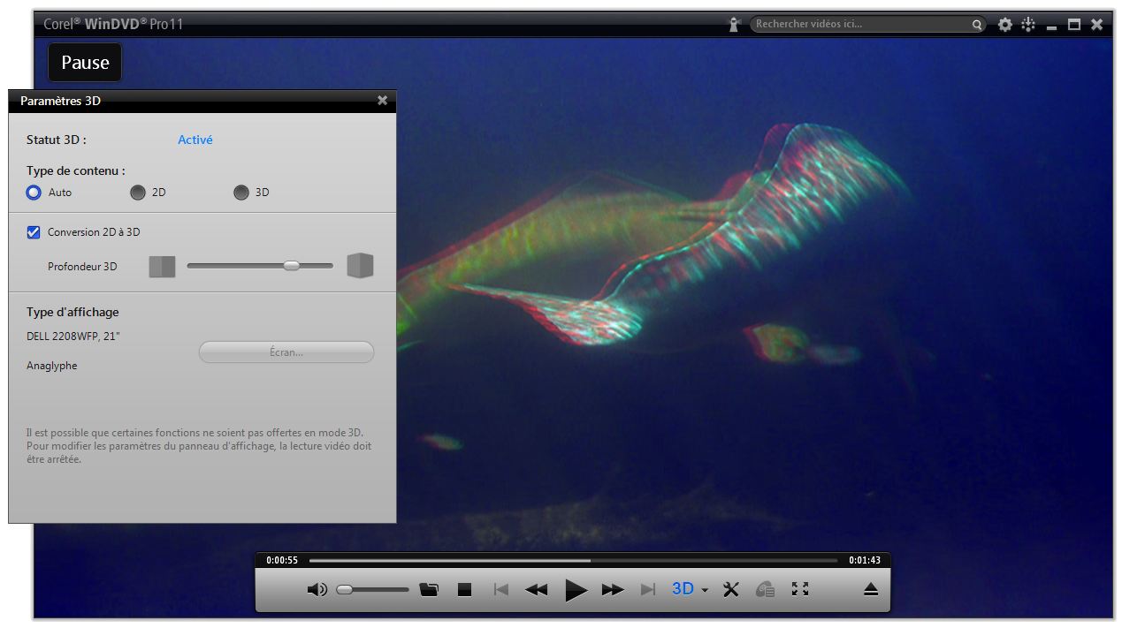Open the 3D mode dropdown arrow
1122x628 pixels.
704,588
